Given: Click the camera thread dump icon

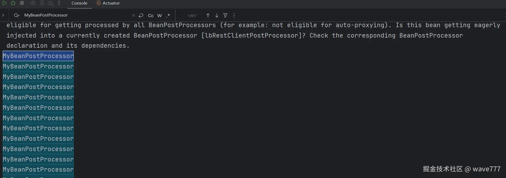Looking at the screenshot, I should tap(33, 3).
